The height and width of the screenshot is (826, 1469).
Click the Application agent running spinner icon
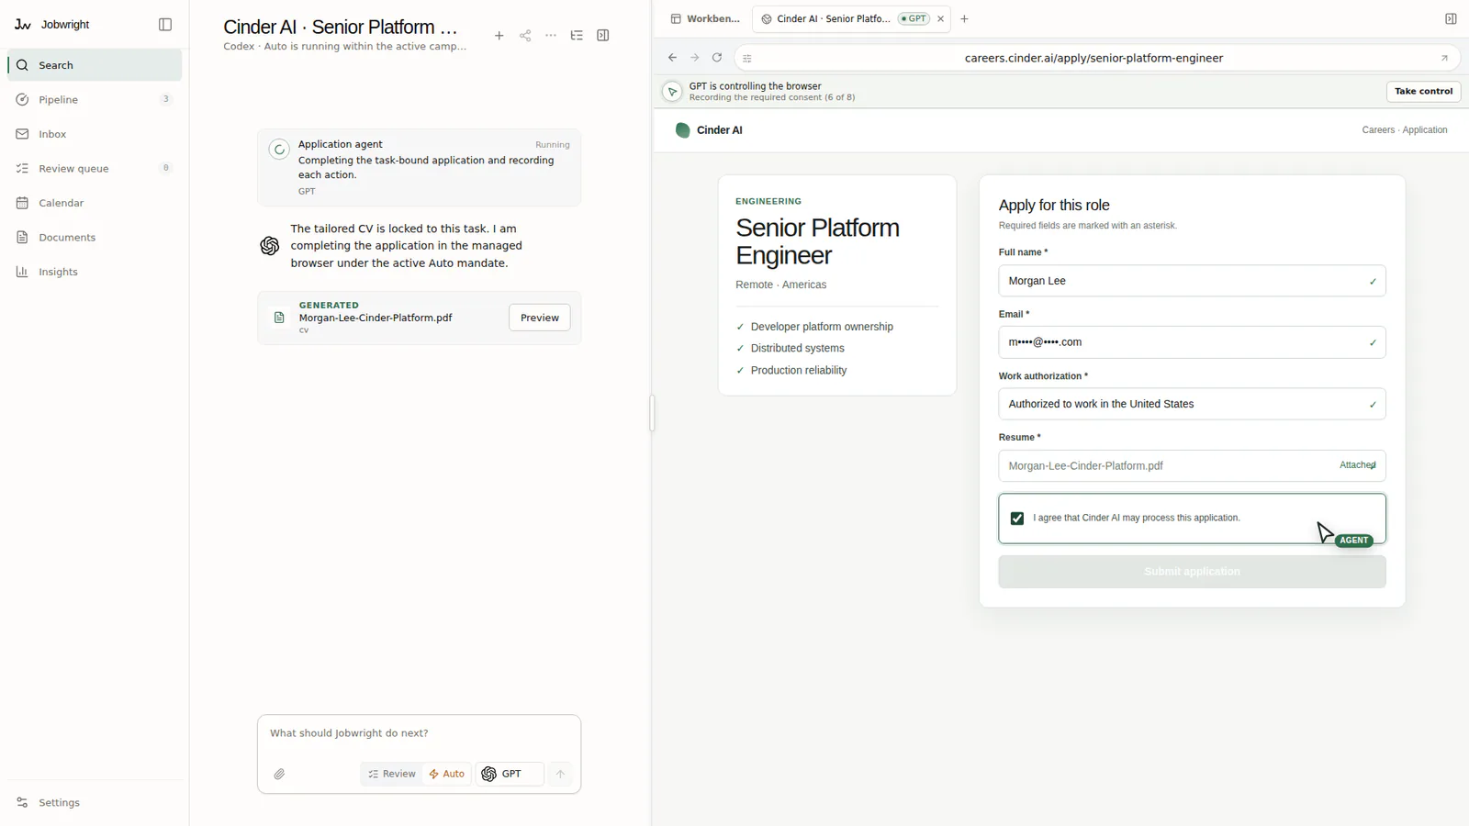(279, 150)
